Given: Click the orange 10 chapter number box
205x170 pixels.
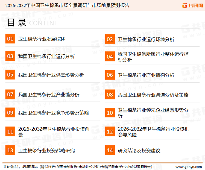Looking at the screenshot, I should (110, 113).
